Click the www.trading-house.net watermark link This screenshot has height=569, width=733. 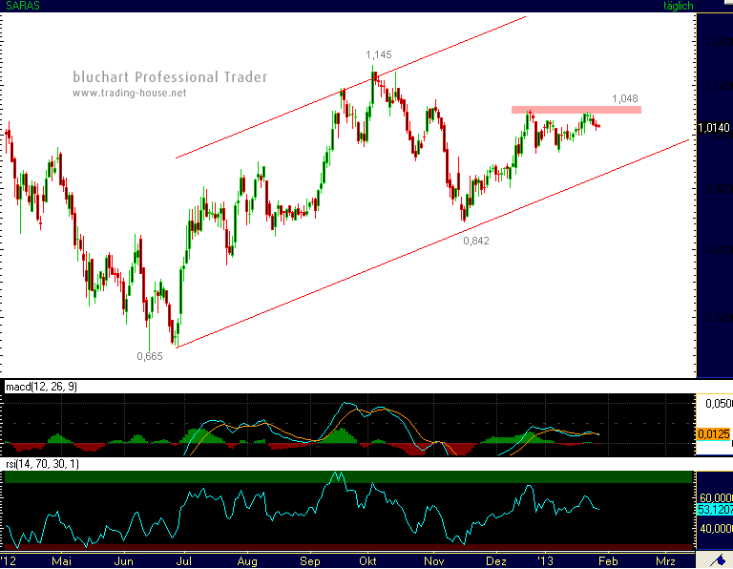(130, 93)
